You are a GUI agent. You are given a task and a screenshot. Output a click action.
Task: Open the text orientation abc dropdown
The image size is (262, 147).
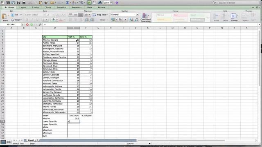coord(87,15)
